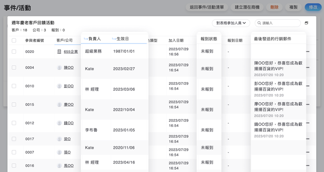The width and height of the screenshot is (324, 172).
Task: Open the 廖OO customer link
Action: [x=69, y=105]
